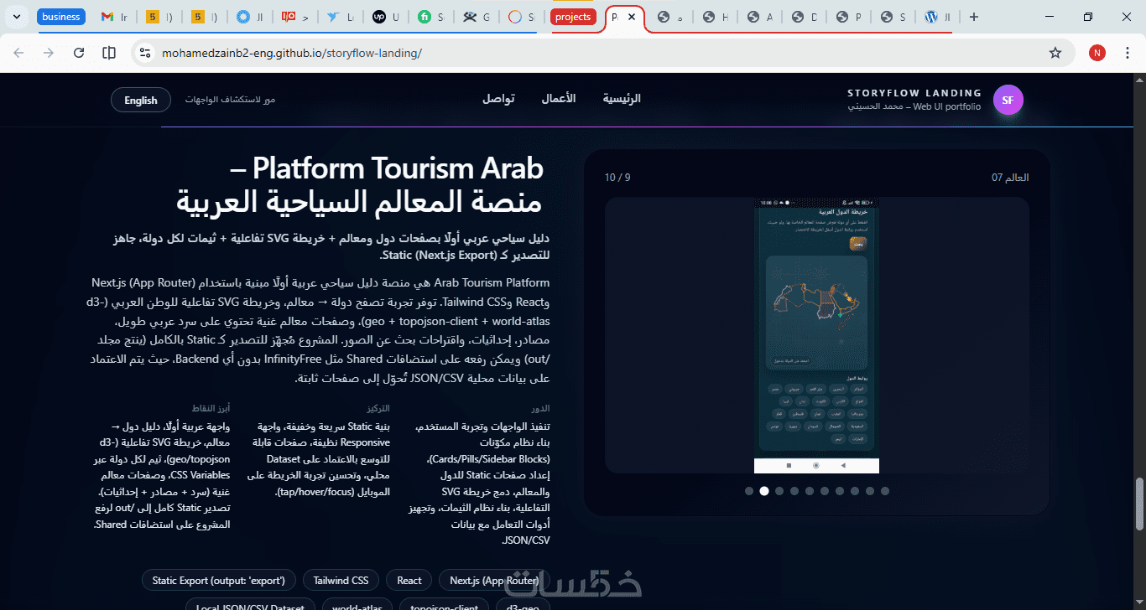Open a new browser tab

point(974,17)
